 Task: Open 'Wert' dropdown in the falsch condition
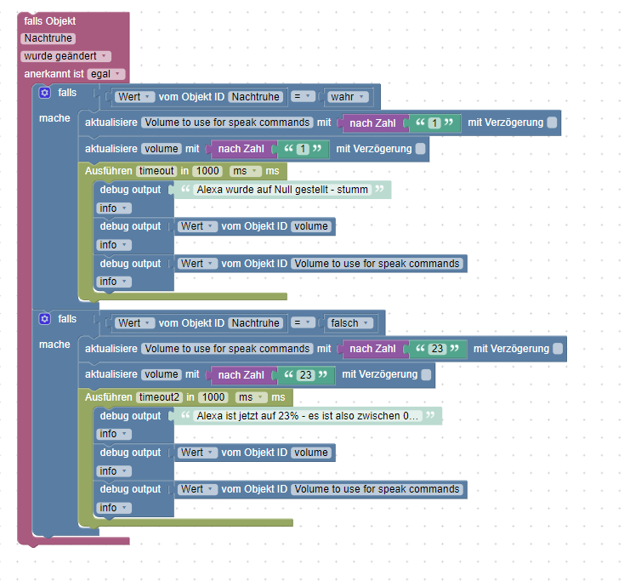[134, 323]
